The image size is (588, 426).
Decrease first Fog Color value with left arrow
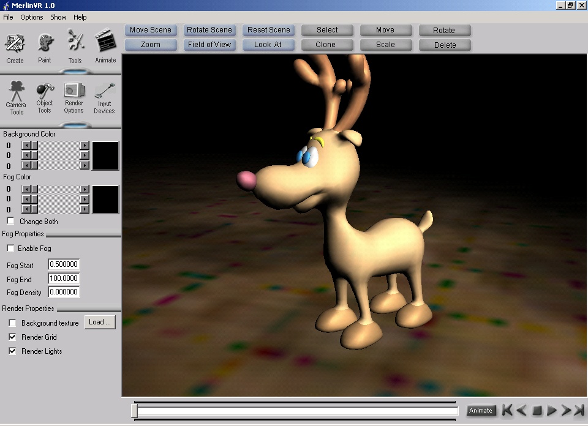[x=26, y=189]
